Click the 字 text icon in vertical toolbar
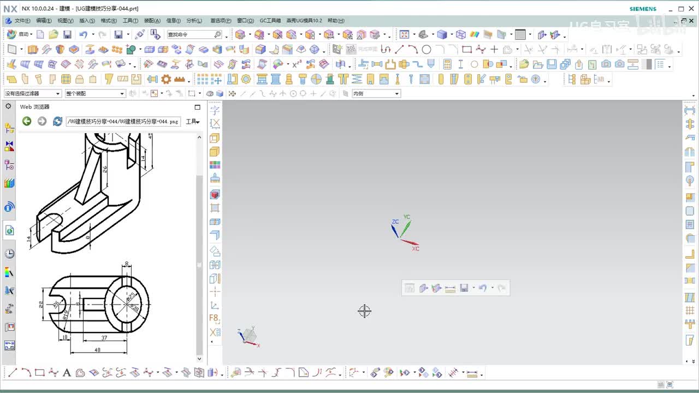This screenshot has height=393, width=699. tap(215, 110)
